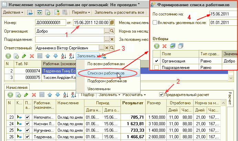Sort workers ascending А-Я icon
The image size is (238, 141).
point(64,56)
